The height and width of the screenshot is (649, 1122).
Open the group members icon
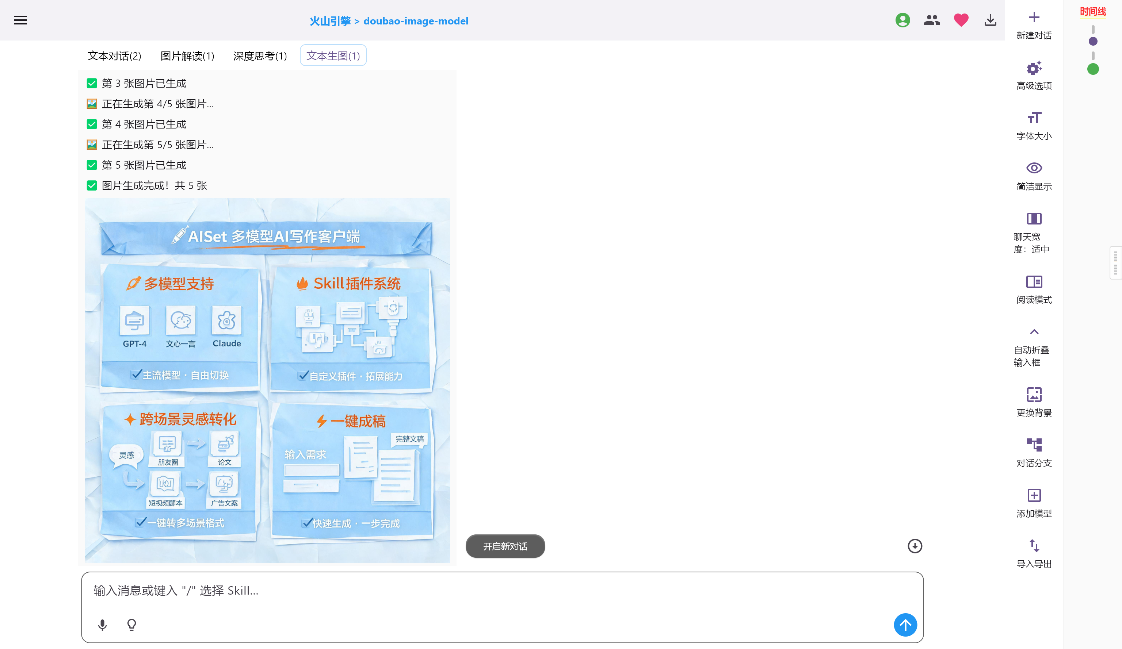click(931, 20)
